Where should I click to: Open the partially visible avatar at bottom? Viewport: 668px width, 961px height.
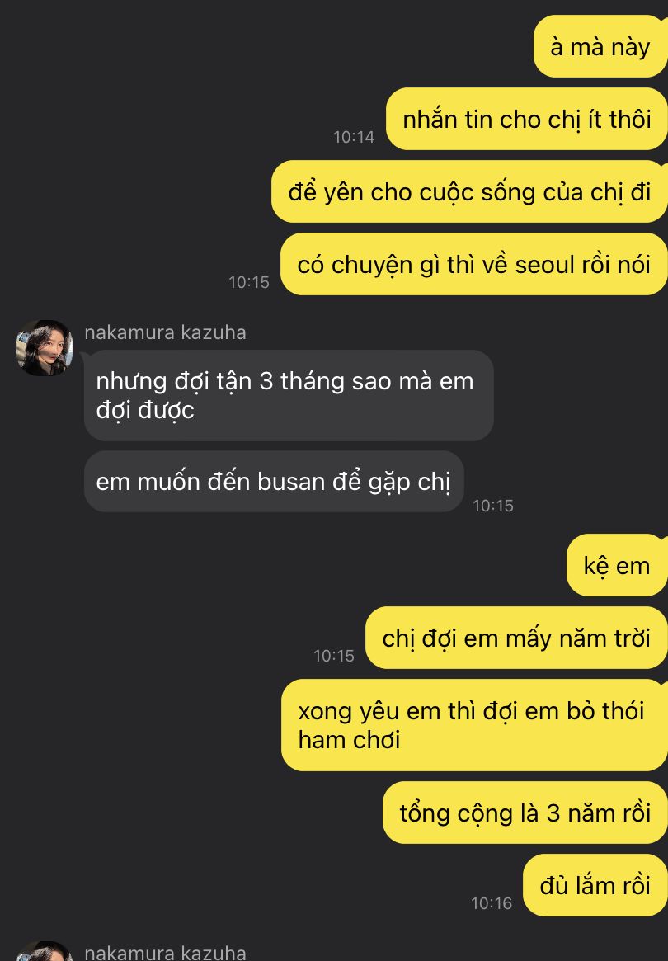tap(45, 951)
